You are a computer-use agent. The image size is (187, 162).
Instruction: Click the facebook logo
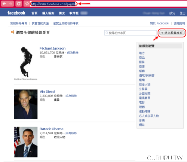tap(16, 13)
